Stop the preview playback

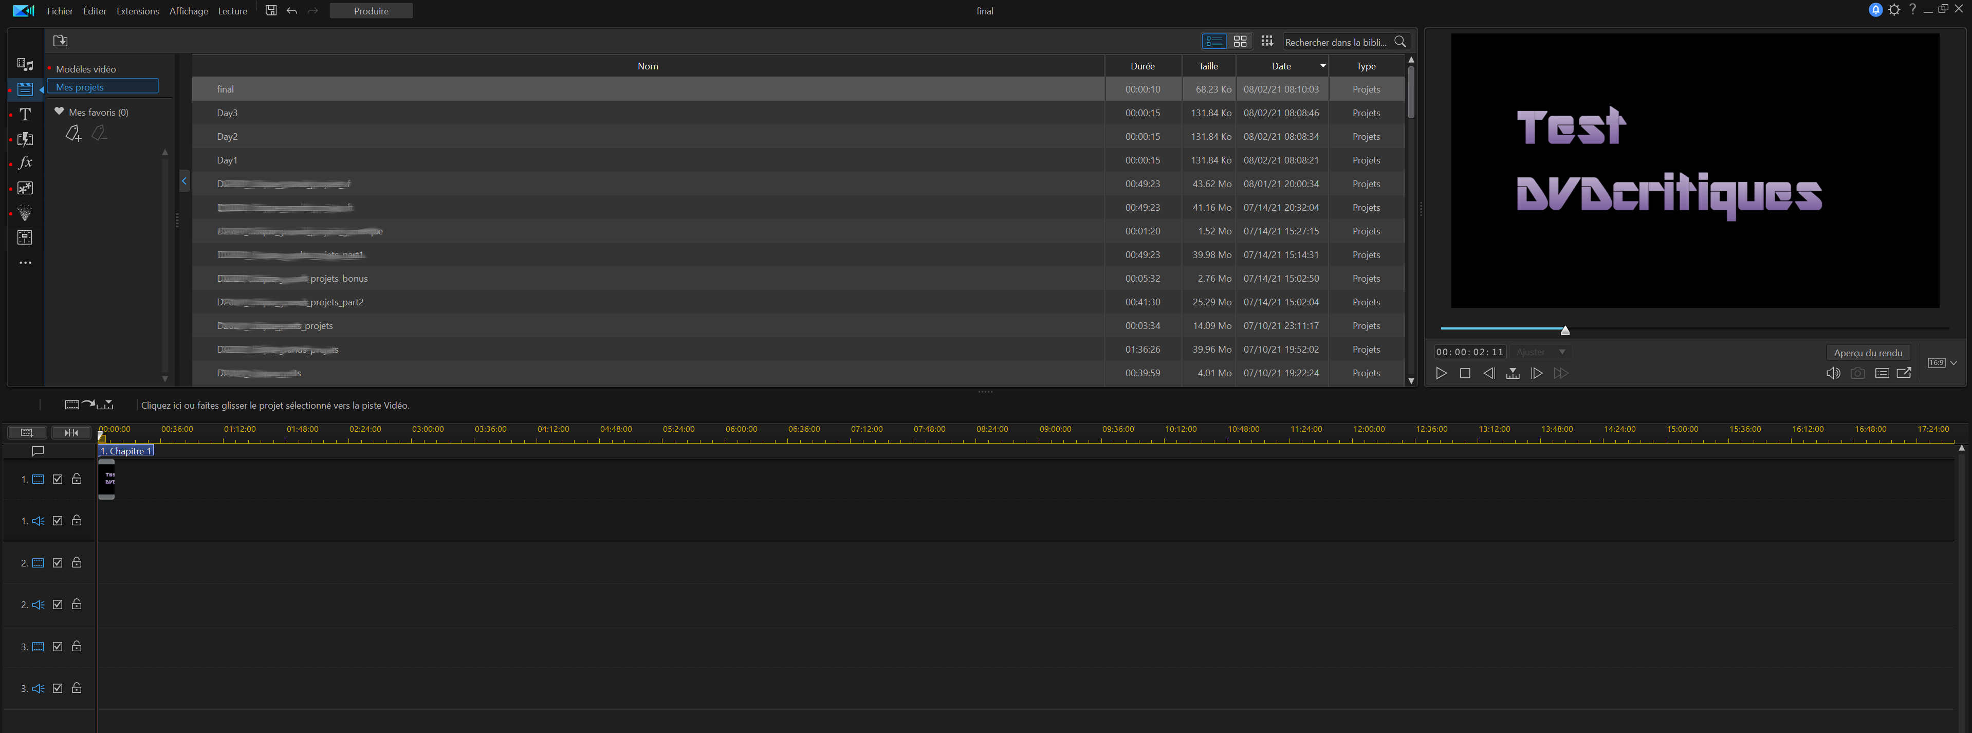(x=1465, y=373)
